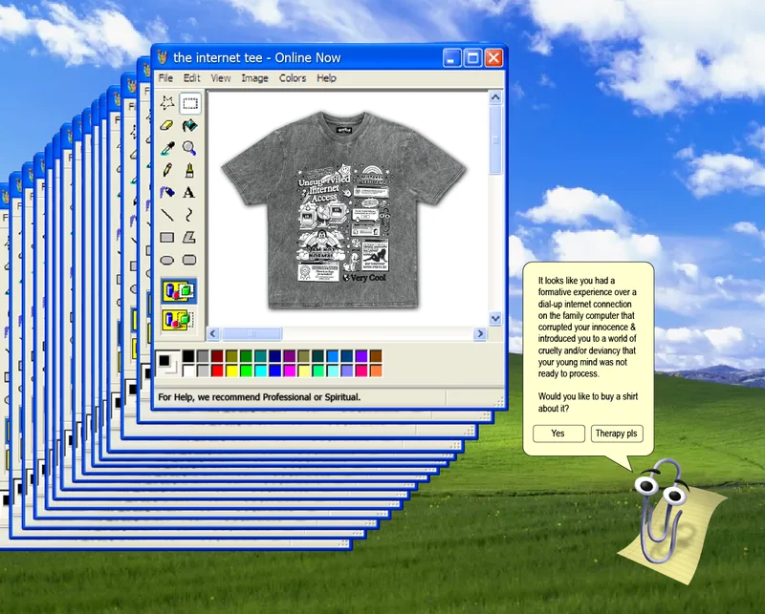Viewport: 765px width, 614px height.
Task: Click the Paint icon in the title bar
Action: click(163, 57)
